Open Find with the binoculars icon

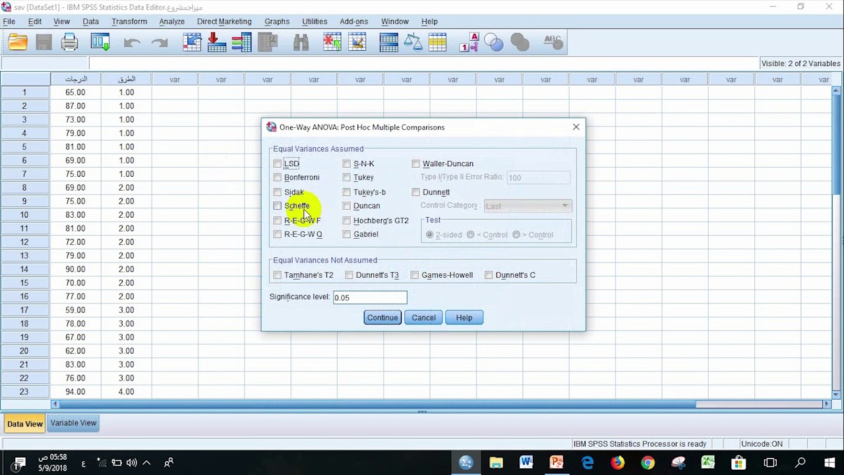301,43
